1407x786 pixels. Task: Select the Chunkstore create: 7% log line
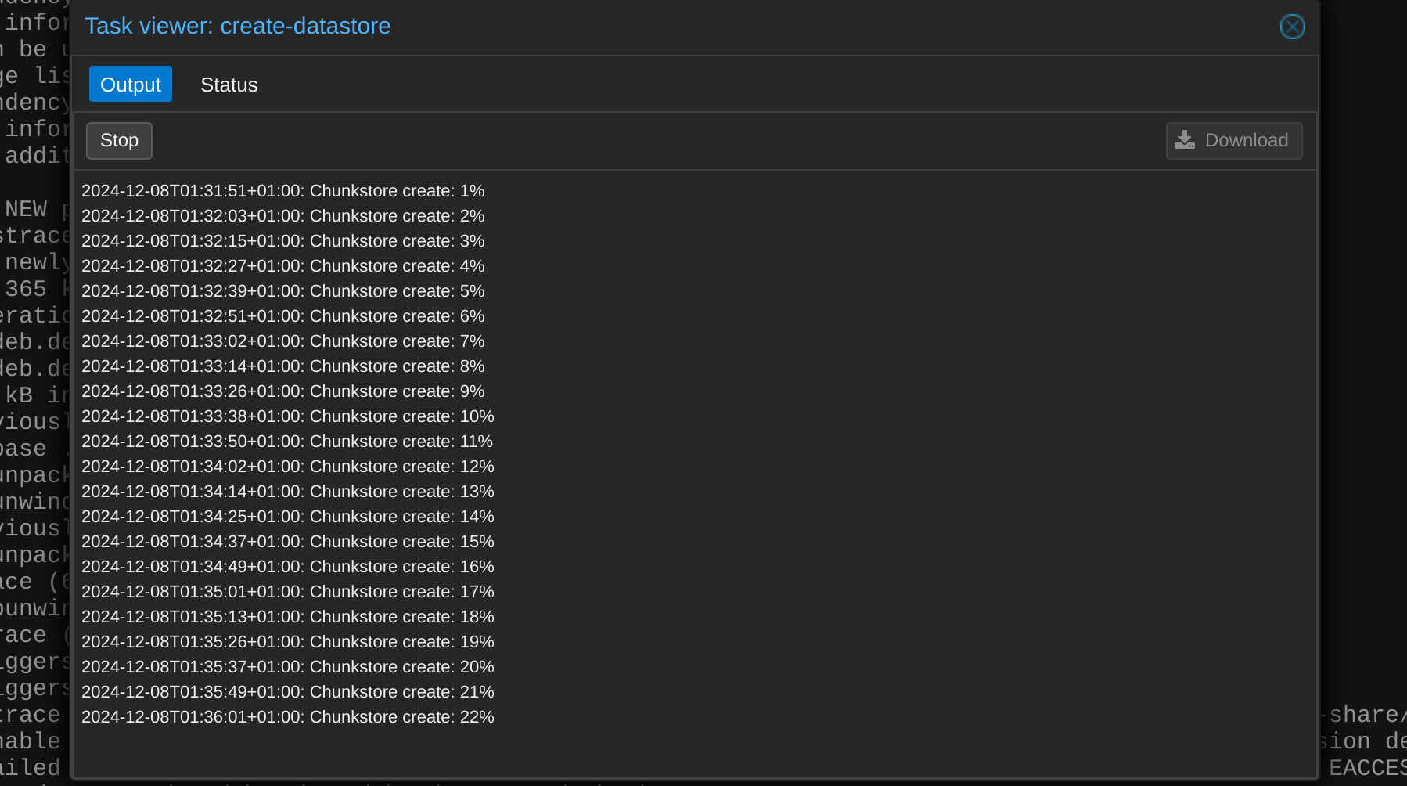(283, 341)
